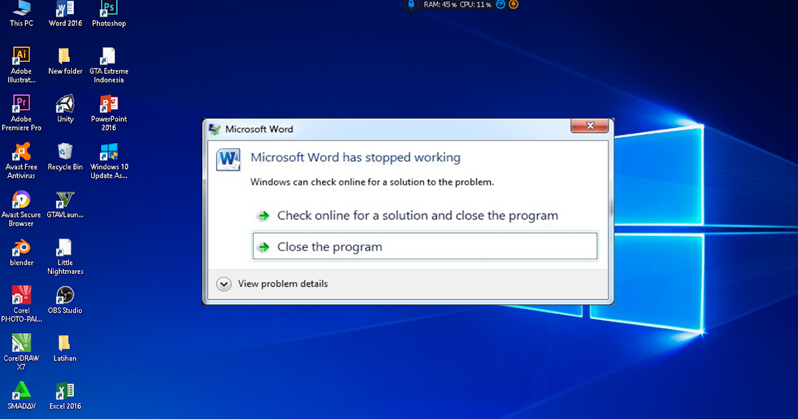The width and height of the screenshot is (798, 419).
Task: Open the Latihan folder
Action: (65, 349)
